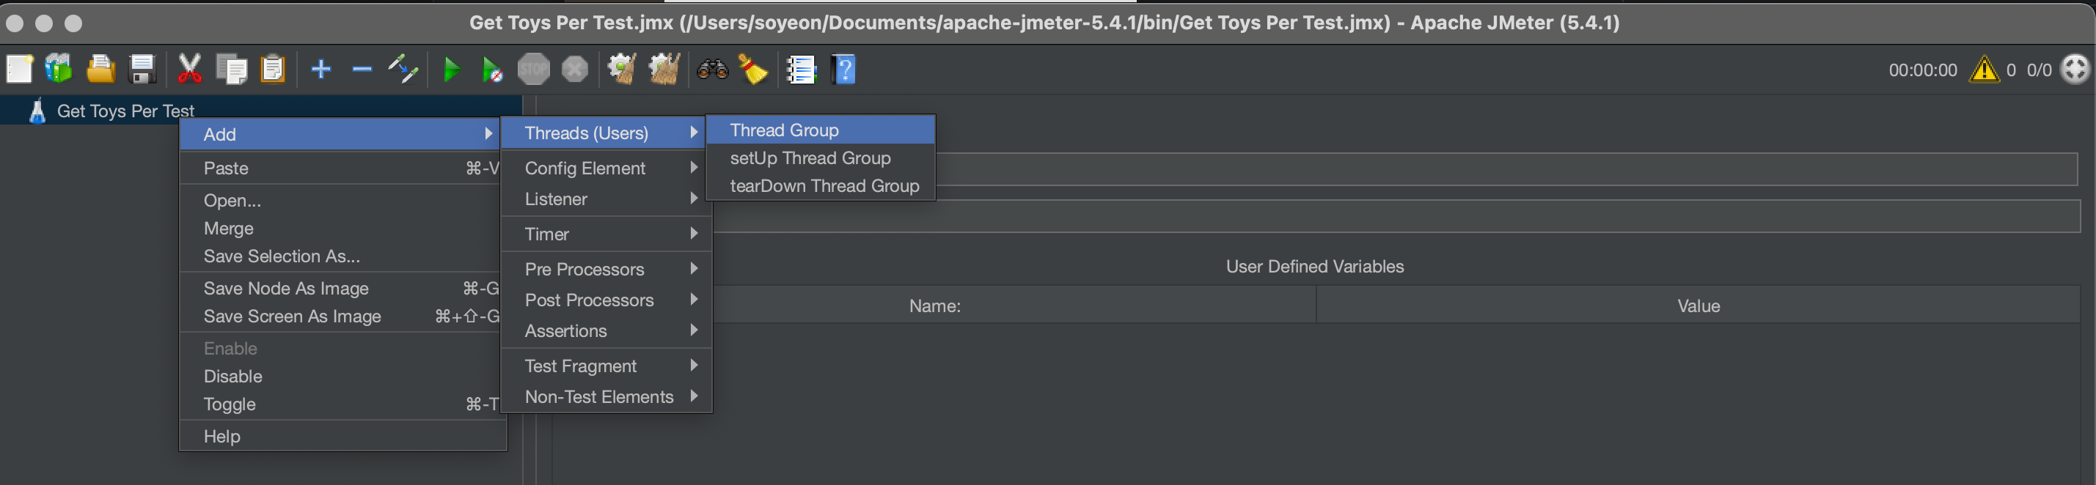The height and width of the screenshot is (485, 2096).
Task: Click the User Defined Variables label
Action: [x=1314, y=267]
